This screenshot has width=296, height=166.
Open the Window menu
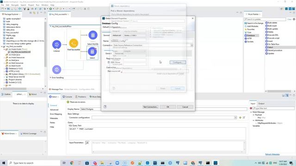[45, 5]
